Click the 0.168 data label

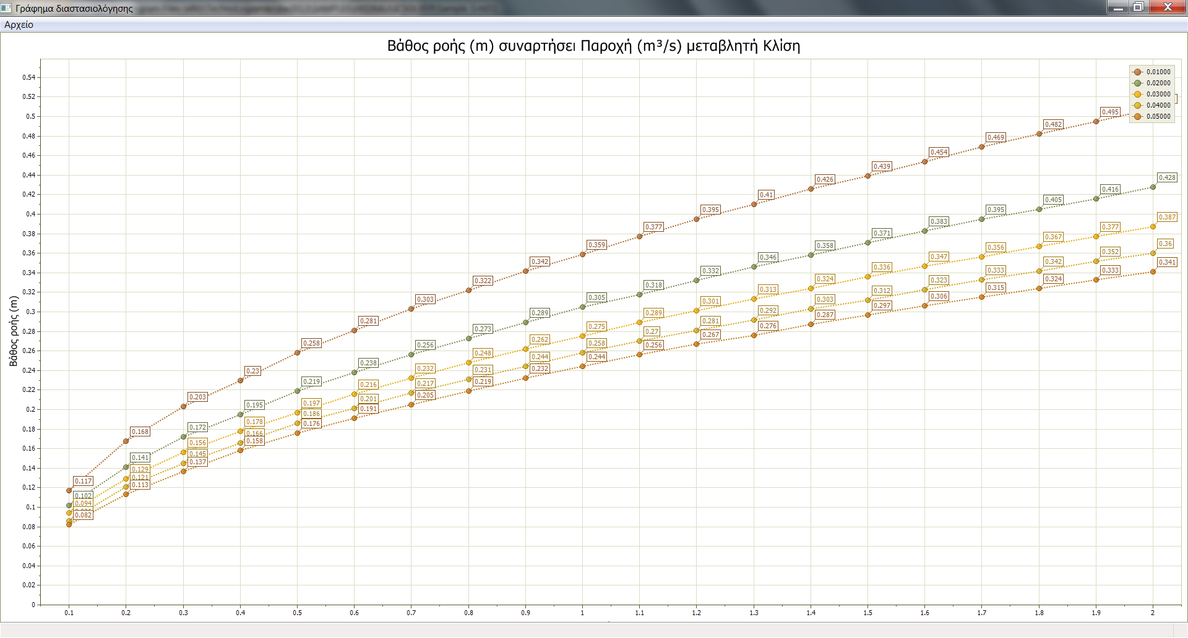[x=140, y=432]
